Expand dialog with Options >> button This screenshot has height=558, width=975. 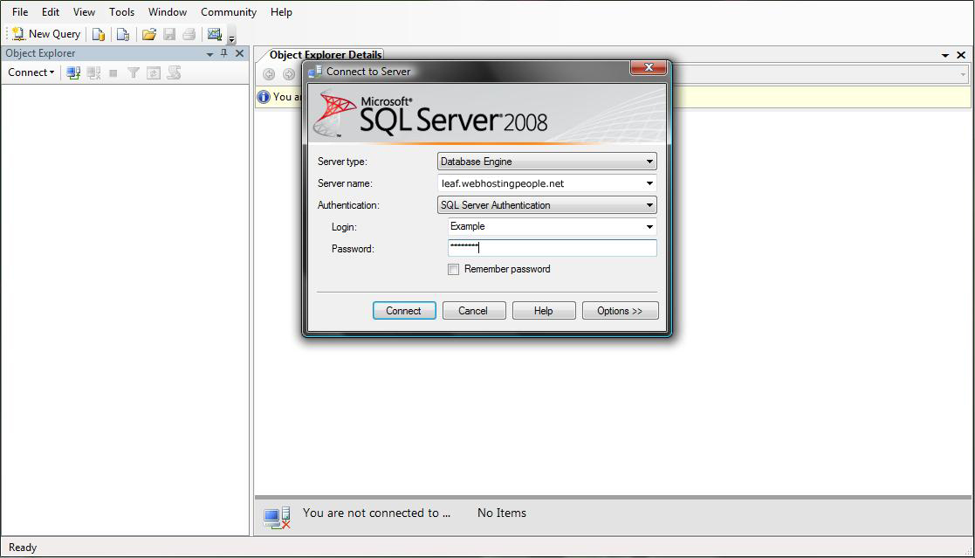(620, 310)
